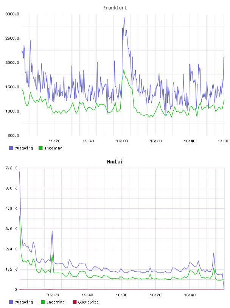
Task: Click the 15:40 time label on Mumbai chart
Action: tap(87, 295)
